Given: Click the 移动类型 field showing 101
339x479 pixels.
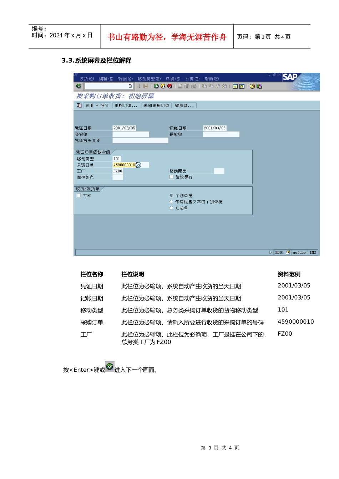Looking at the screenshot, I should pos(117,159).
